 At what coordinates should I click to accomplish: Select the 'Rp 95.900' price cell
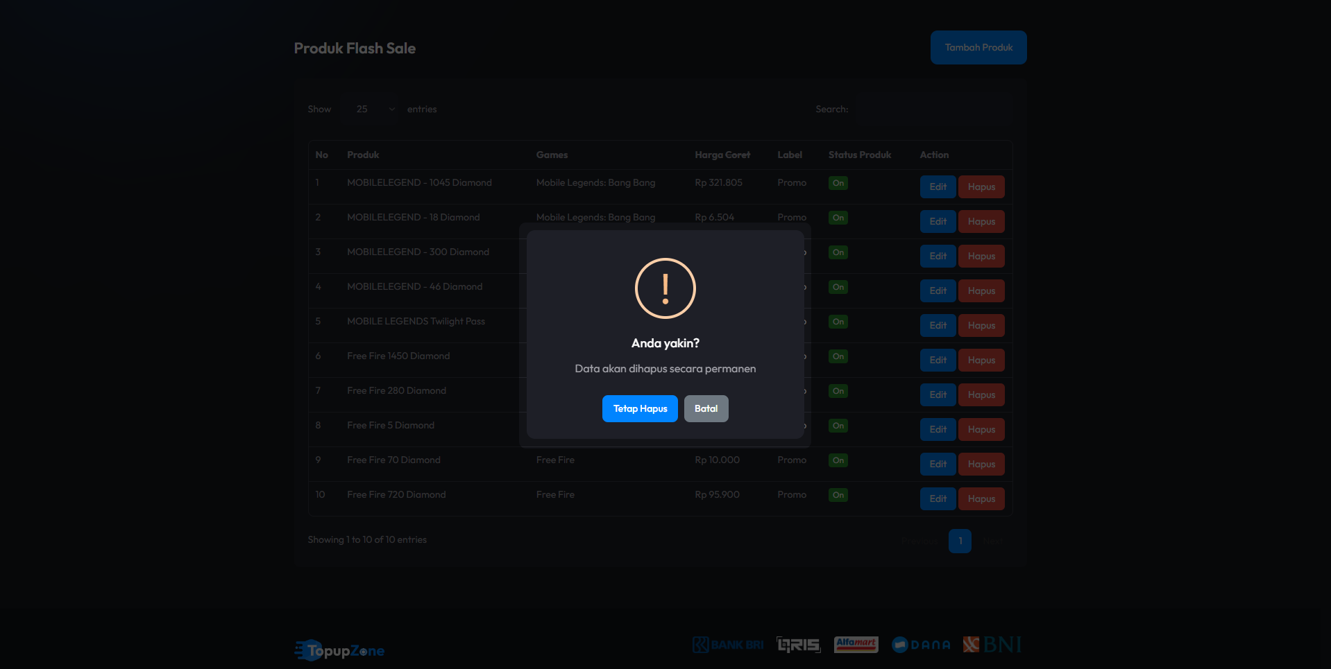click(717, 494)
